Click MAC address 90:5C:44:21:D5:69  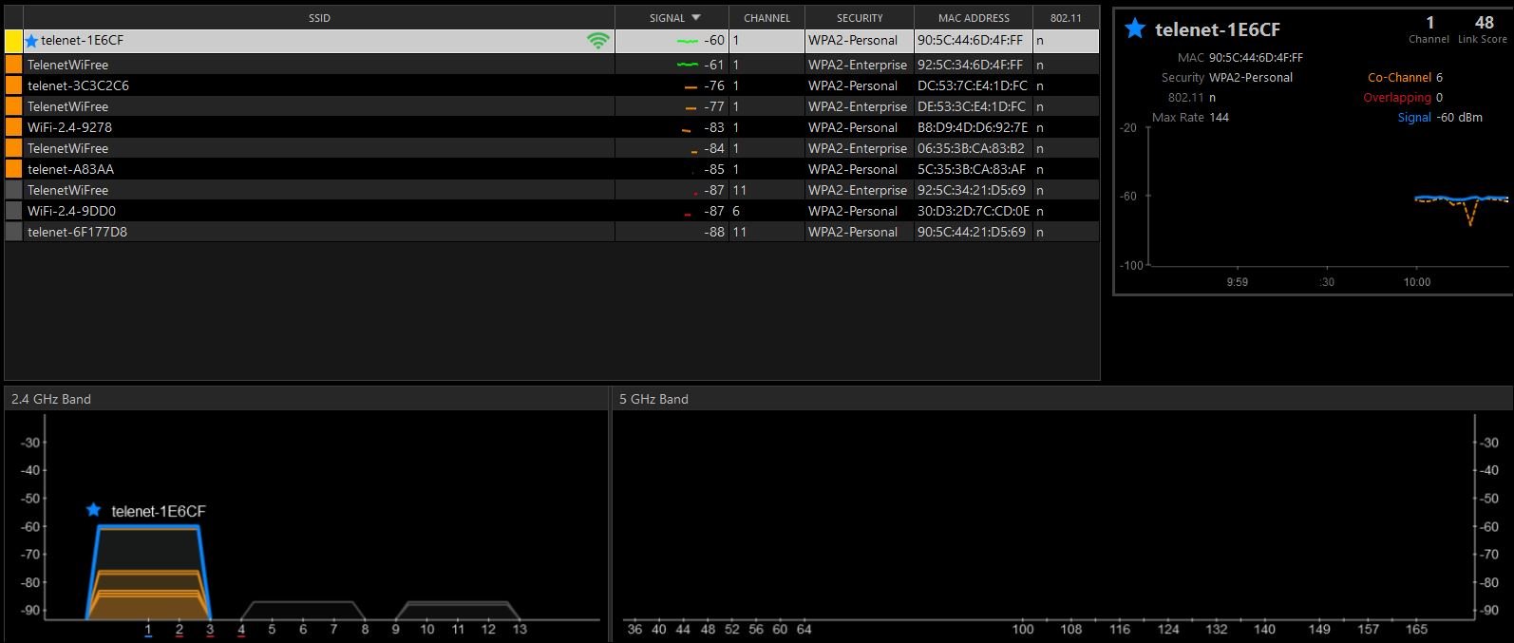tap(972, 232)
